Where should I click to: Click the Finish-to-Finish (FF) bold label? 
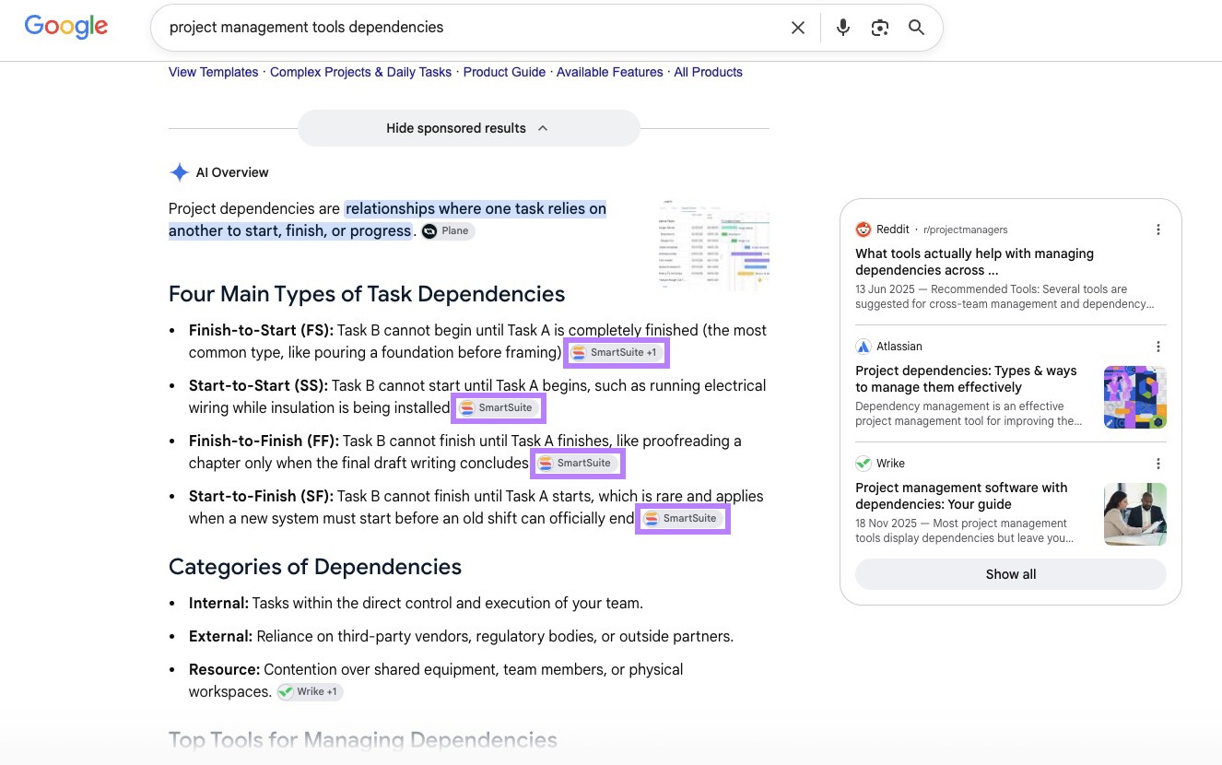264,441
